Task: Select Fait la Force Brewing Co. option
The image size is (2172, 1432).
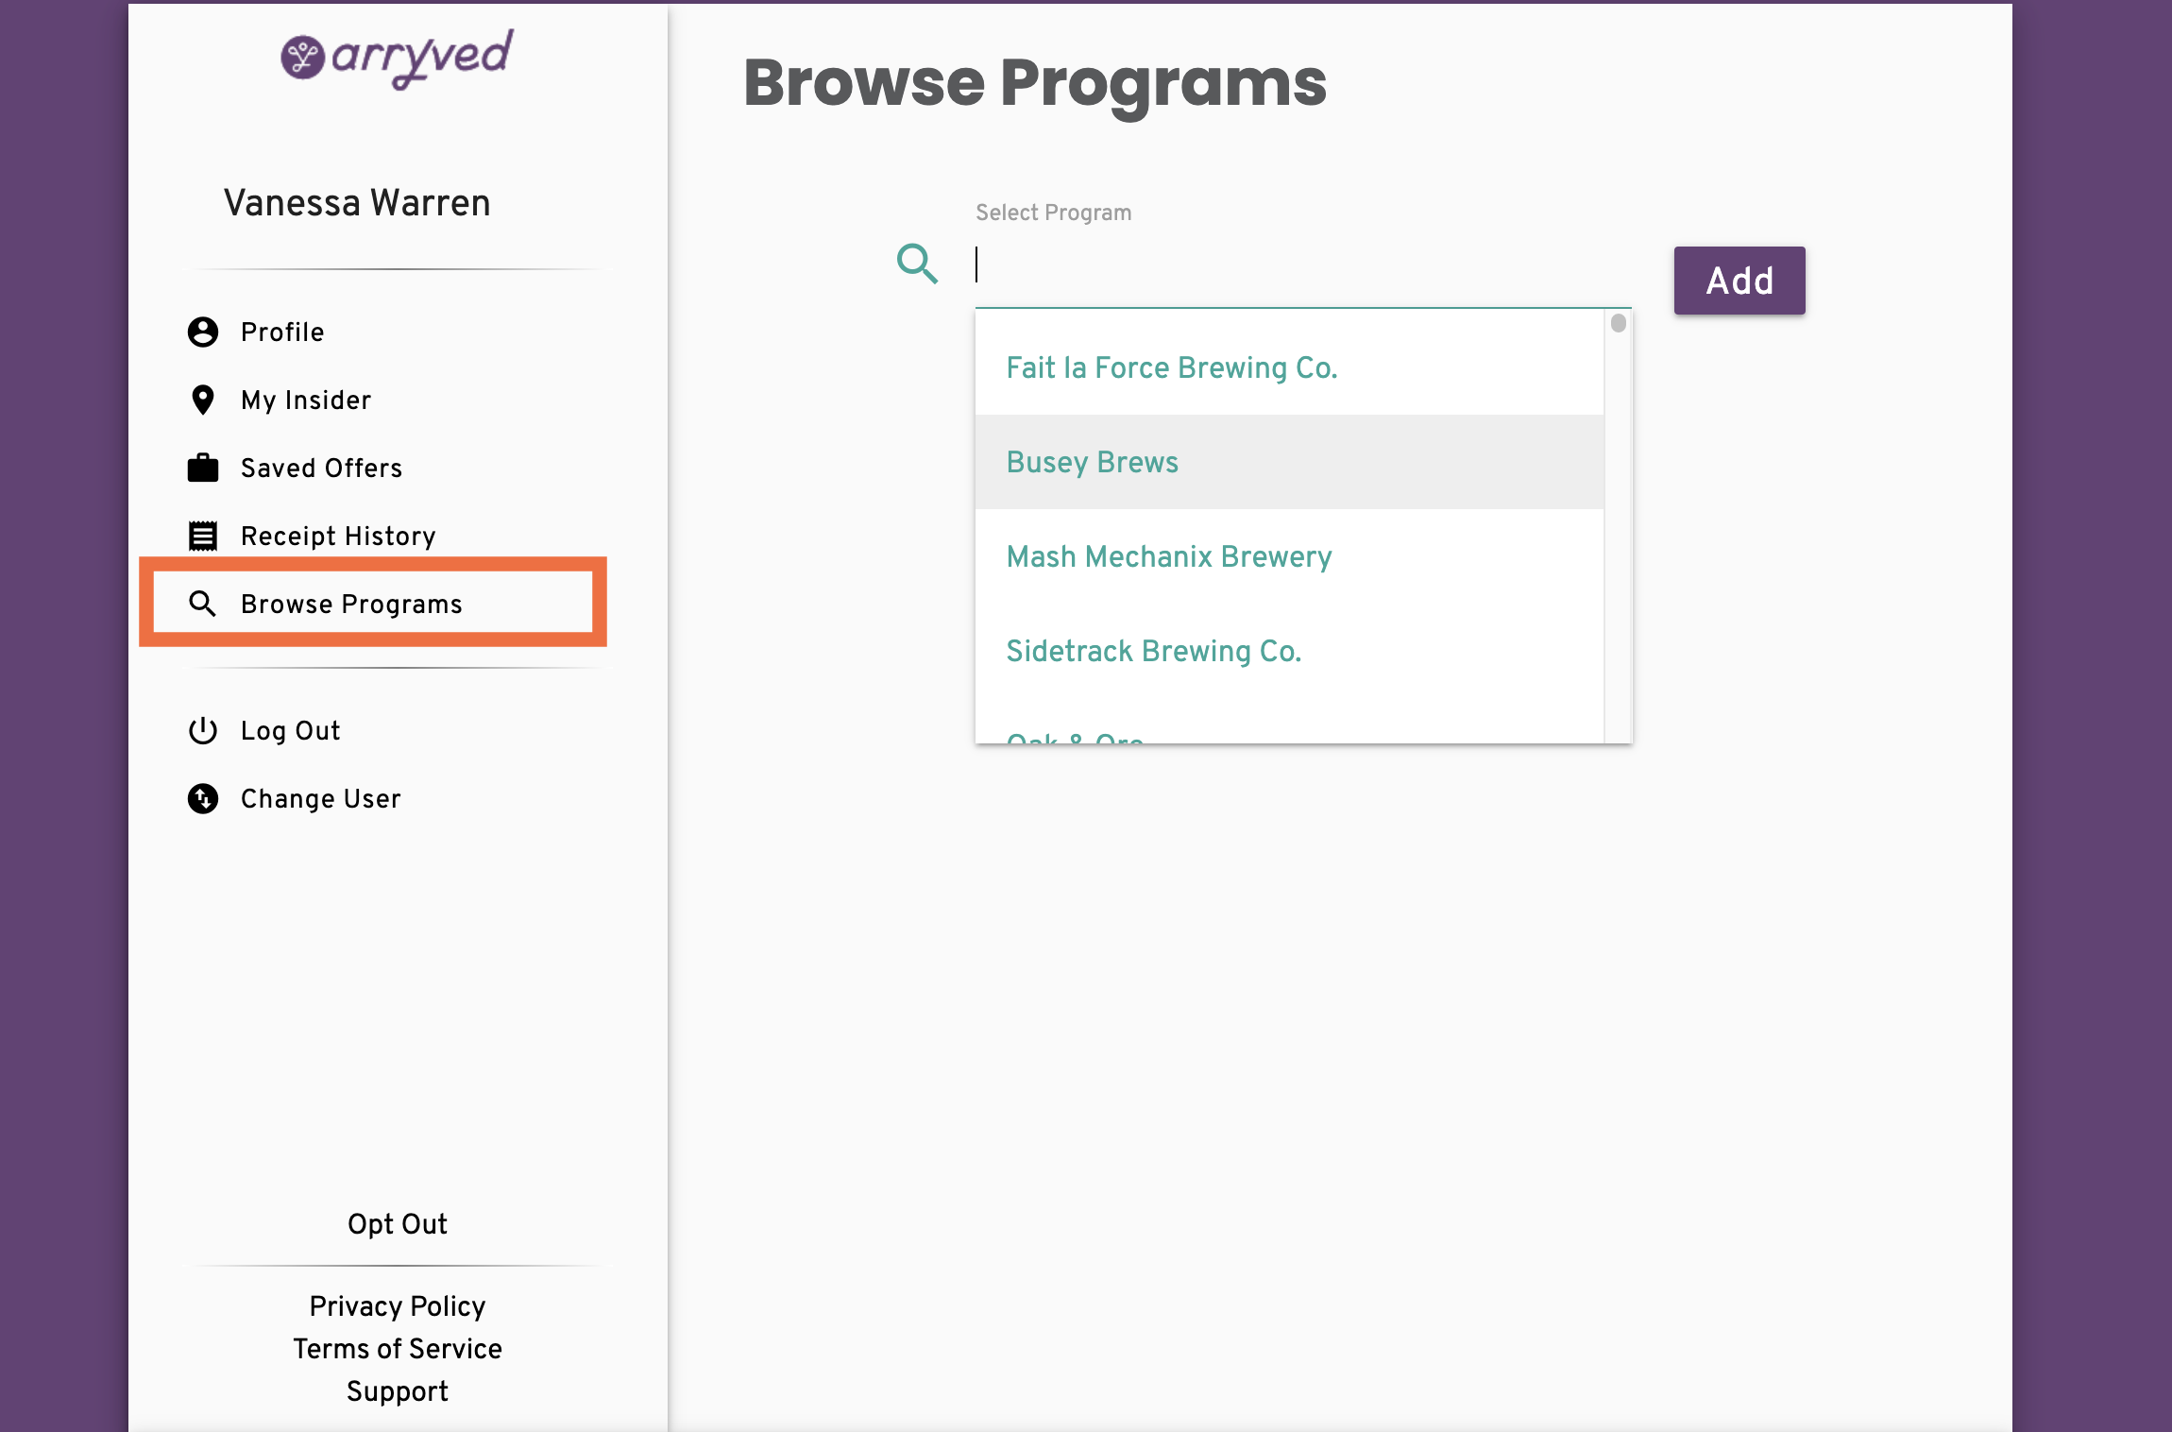Action: [x=1289, y=367]
